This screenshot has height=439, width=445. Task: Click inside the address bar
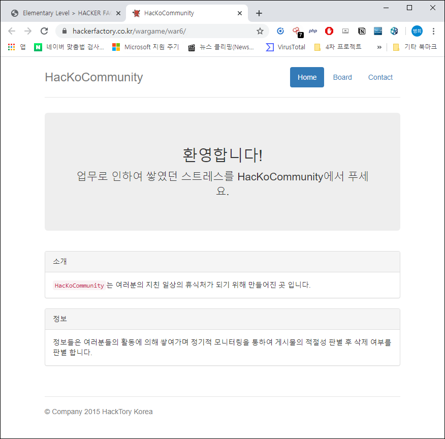152,30
